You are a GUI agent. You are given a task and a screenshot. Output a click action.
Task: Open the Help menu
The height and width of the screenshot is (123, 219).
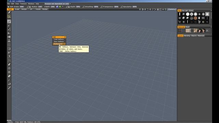(37, 4)
